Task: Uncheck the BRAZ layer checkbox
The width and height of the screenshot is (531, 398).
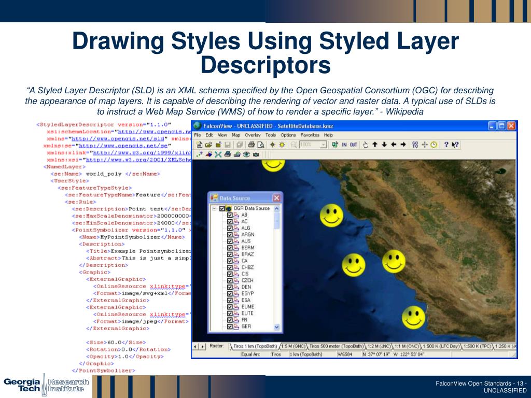Action: click(230, 254)
